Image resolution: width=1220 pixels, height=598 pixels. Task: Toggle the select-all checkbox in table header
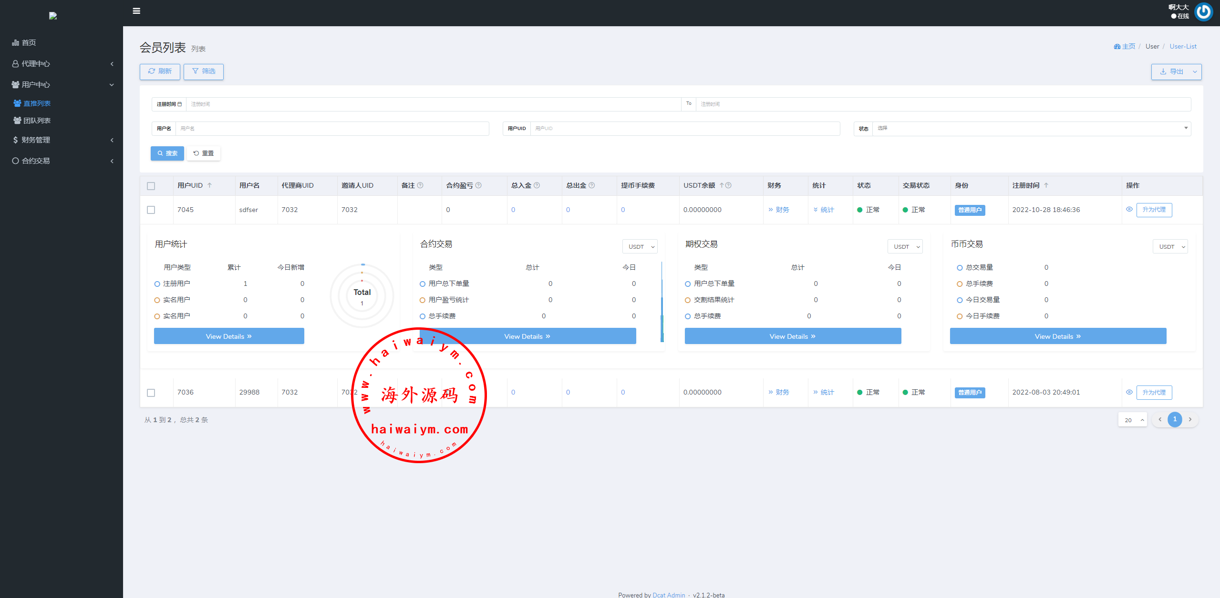151,186
